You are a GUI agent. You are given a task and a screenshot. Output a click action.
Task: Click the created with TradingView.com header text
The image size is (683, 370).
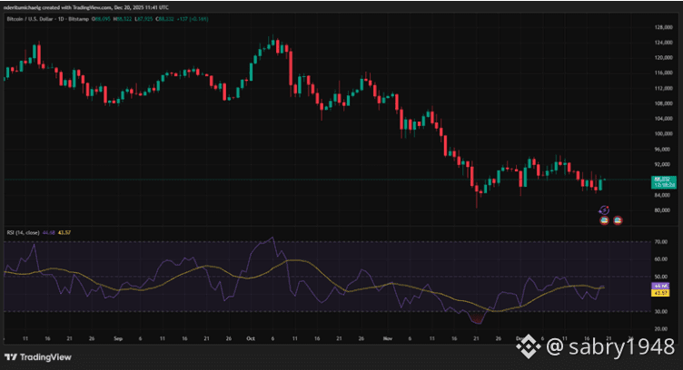coord(91,6)
